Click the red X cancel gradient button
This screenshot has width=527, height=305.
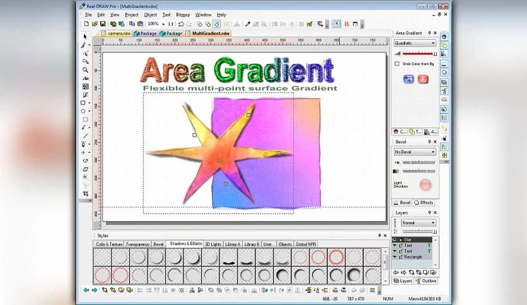click(x=423, y=79)
